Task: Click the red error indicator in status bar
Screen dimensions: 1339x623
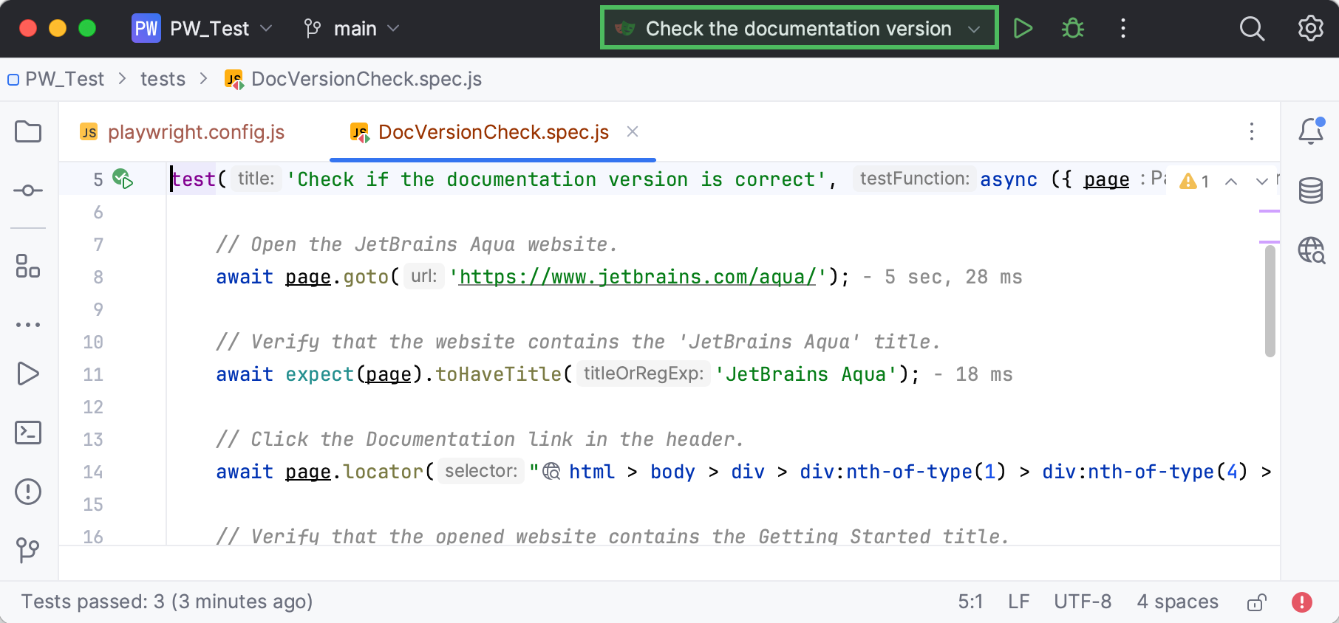Action: tap(1302, 602)
